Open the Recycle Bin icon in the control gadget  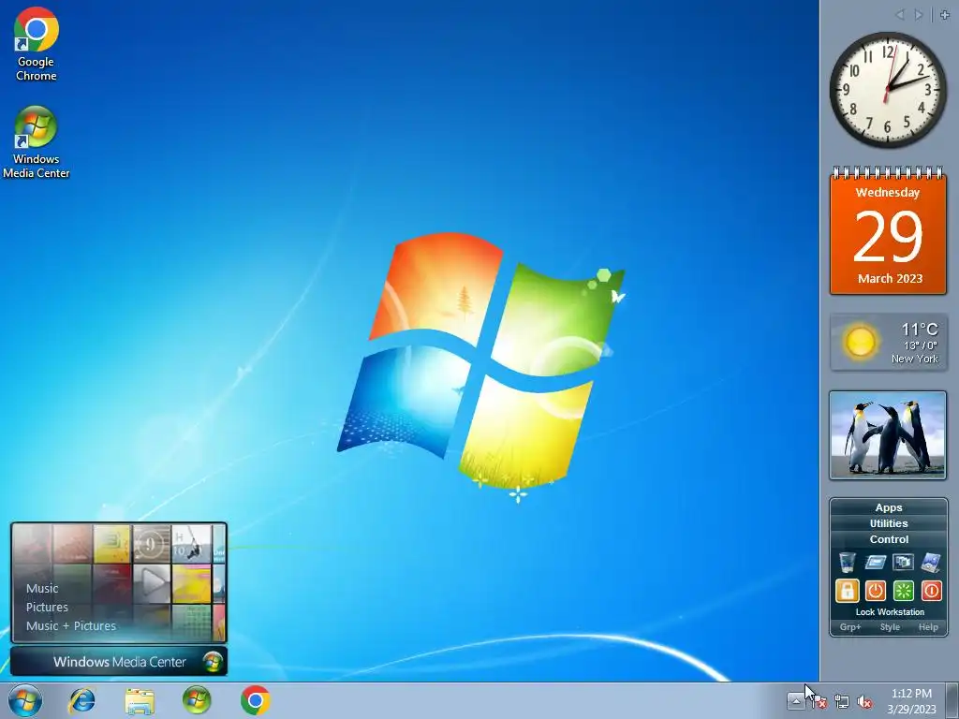(x=847, y=562)
